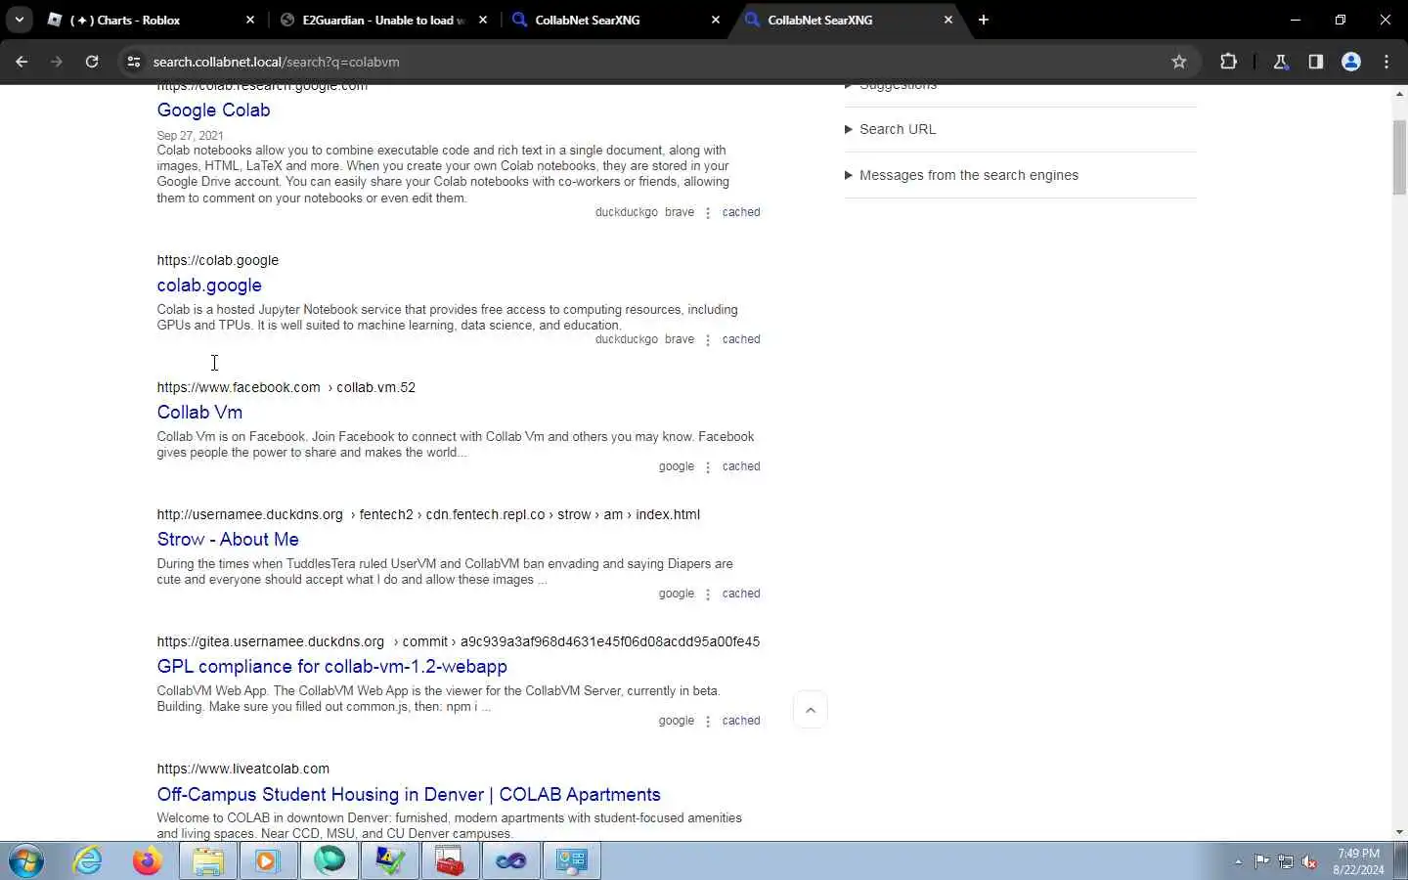Click the scrollbar down arrow
The image size is (1408, 880).
1399,832
